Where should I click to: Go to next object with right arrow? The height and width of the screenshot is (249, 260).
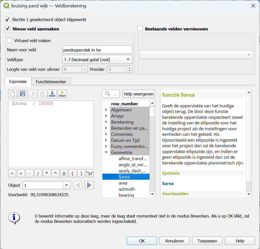[89, 185]
